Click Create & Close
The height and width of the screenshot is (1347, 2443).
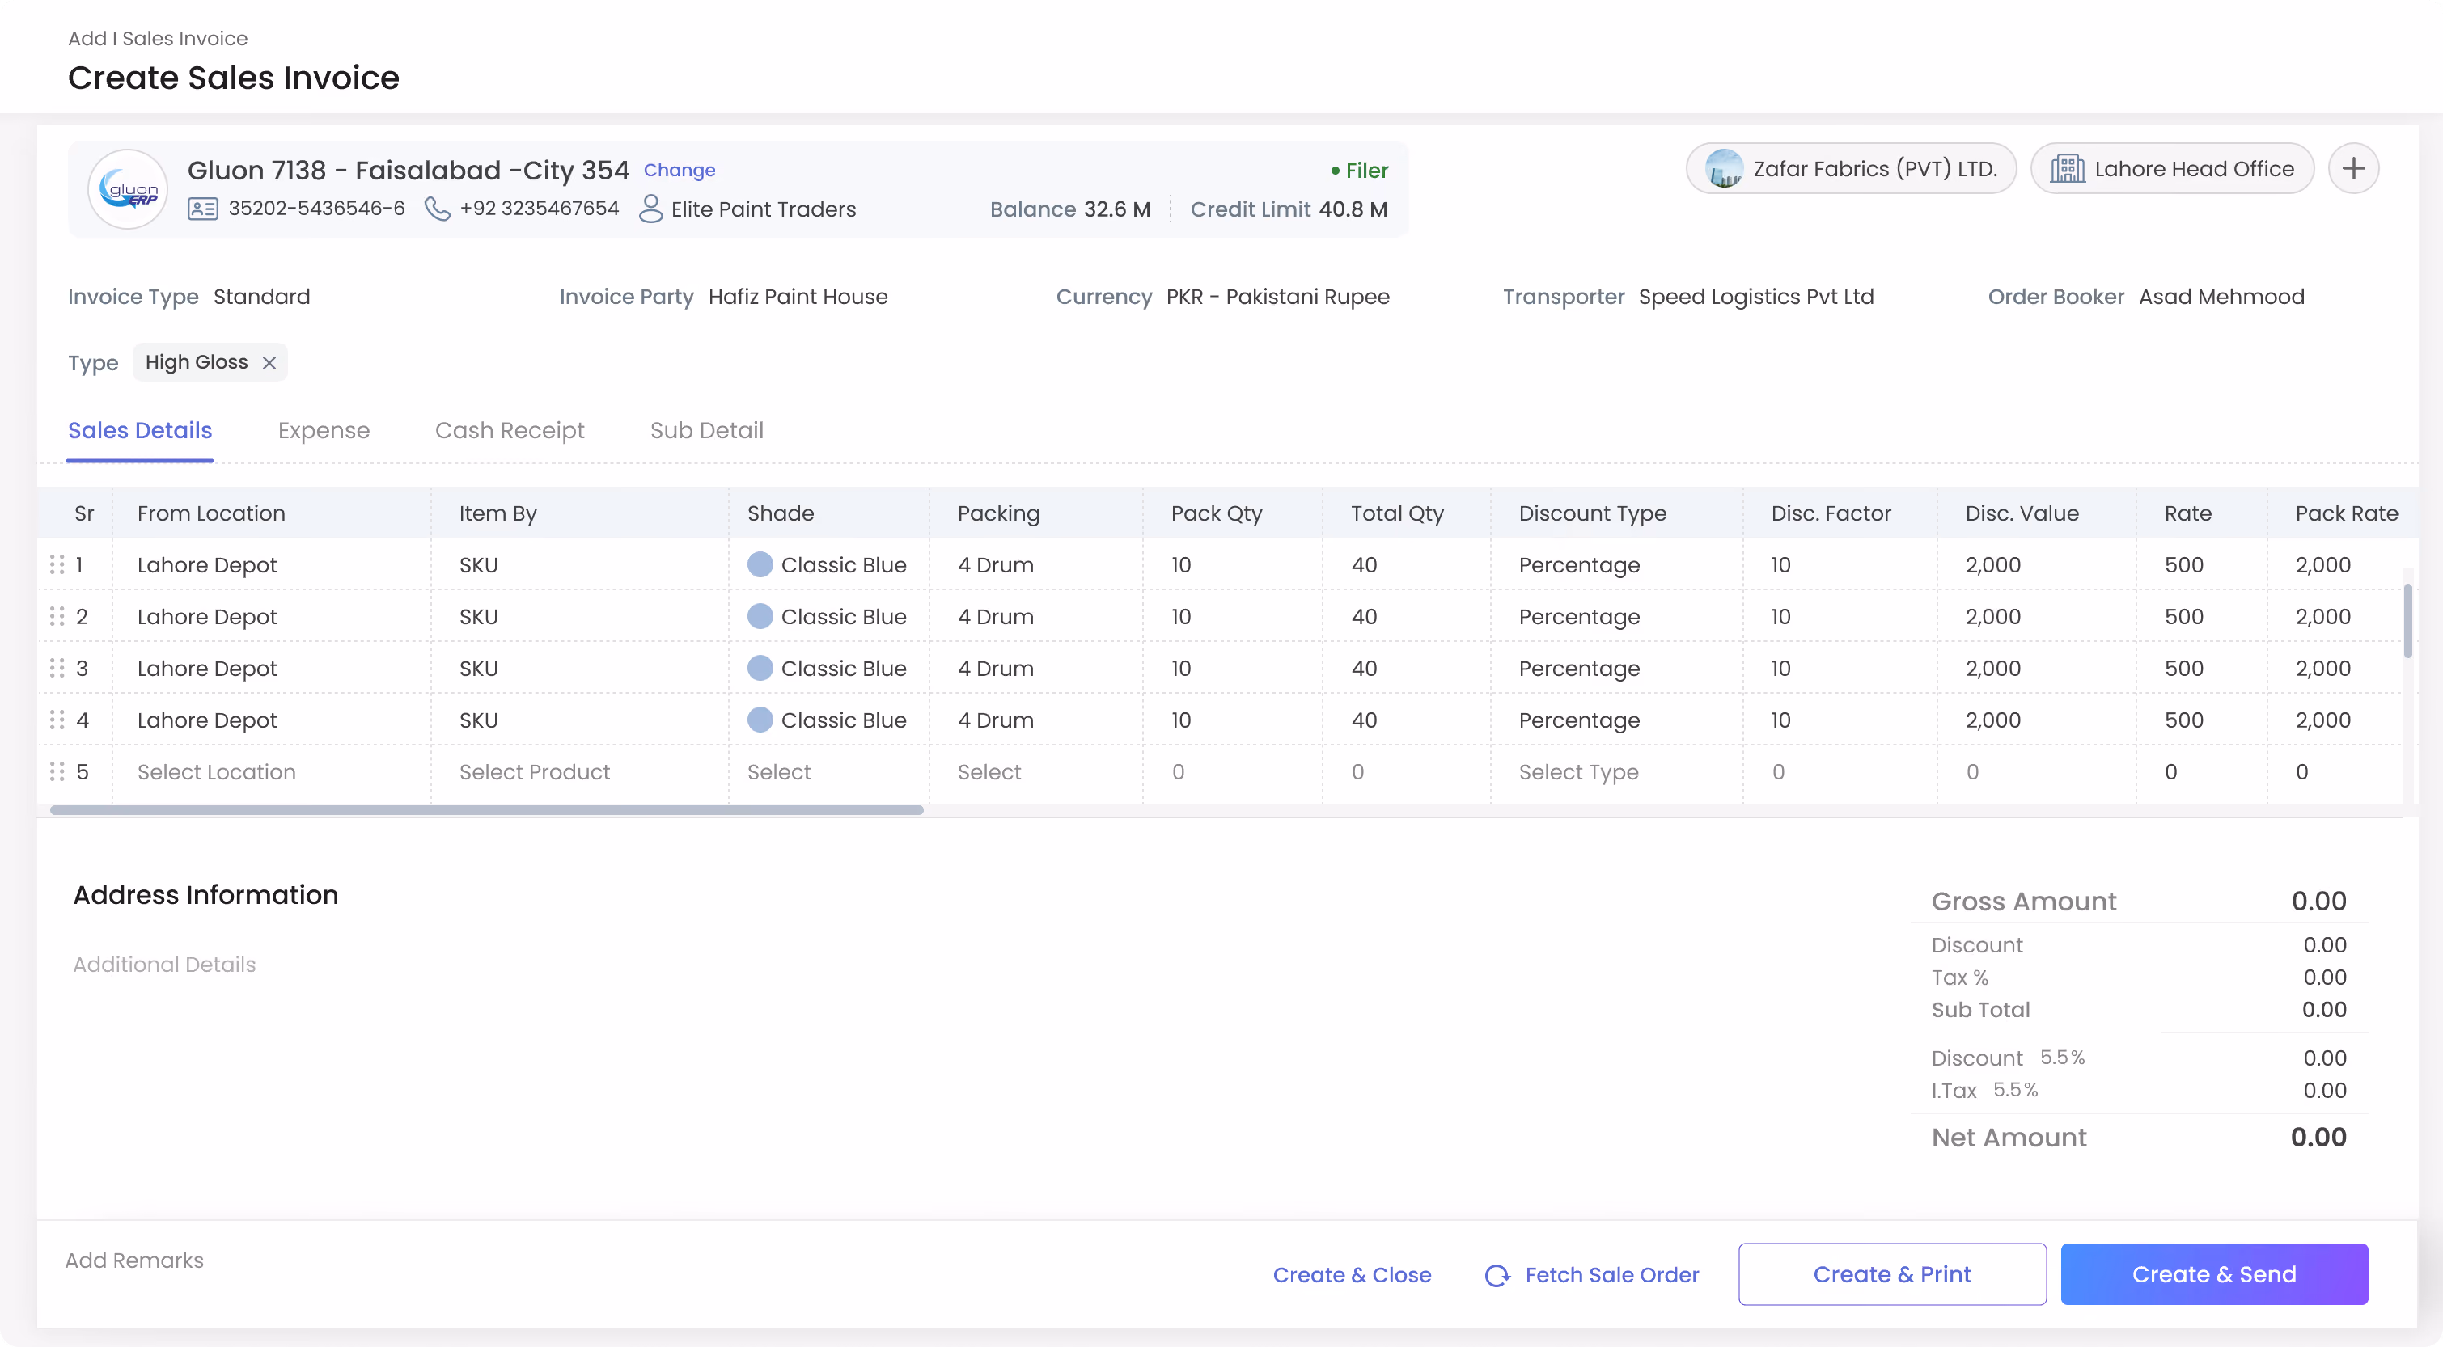tap(1352, 1275)
